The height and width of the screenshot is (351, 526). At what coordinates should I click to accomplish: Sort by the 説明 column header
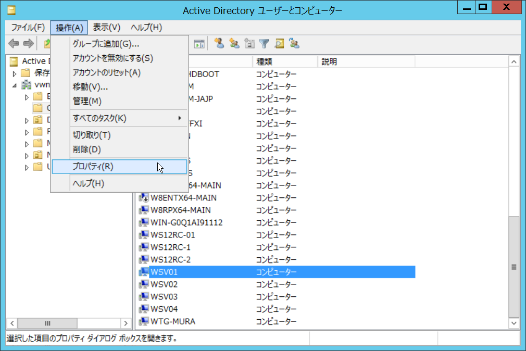coord(366,62)
